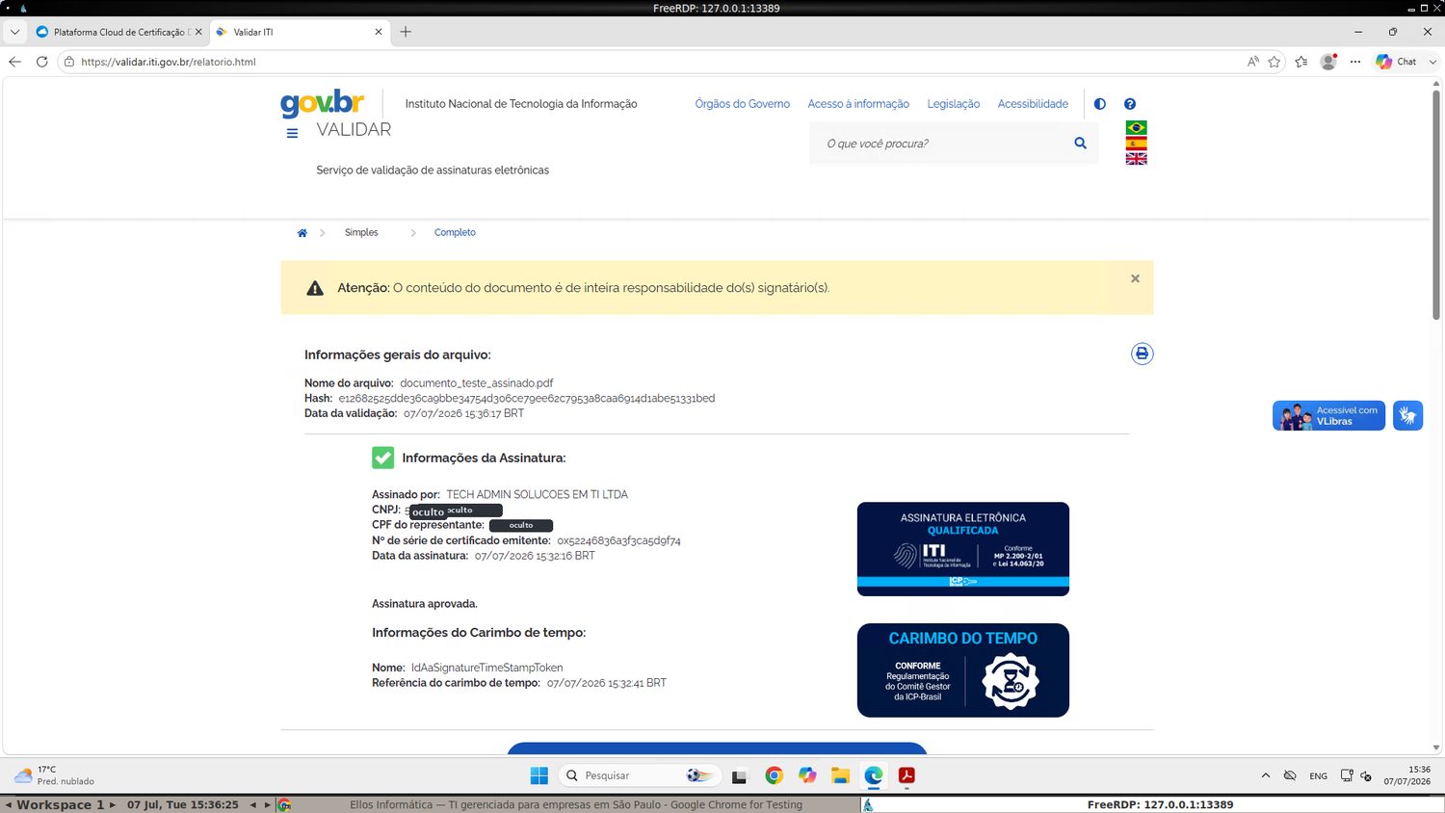Open Task View from taskbar
This screenshot has height=813, width=1445.
pos(740,775)
